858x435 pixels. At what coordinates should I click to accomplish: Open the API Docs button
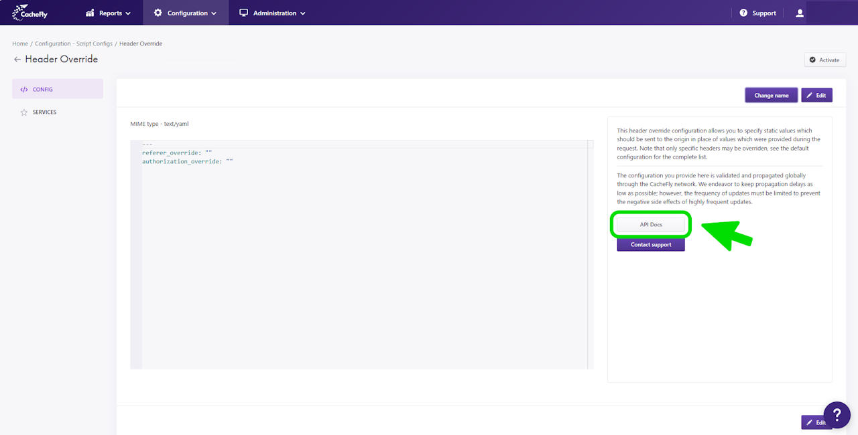coord(651,225)
